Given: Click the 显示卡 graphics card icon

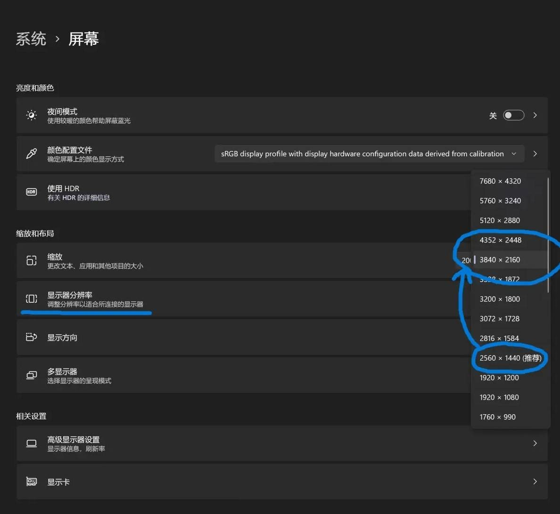Looking at the screenshot, I should (31, 482).
